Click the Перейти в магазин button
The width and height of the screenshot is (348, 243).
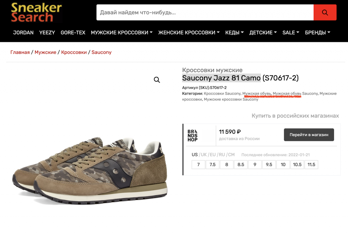click(x=309, y=135)
